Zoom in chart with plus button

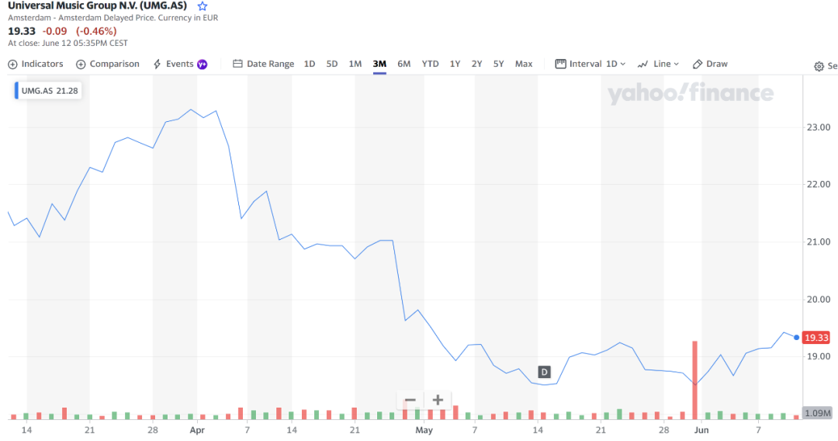point(438,400)
